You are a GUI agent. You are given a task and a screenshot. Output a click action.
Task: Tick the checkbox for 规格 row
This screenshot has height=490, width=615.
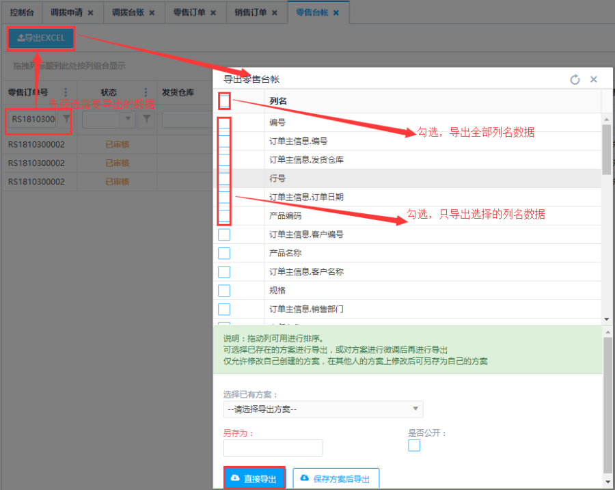[x=224, y=290]
